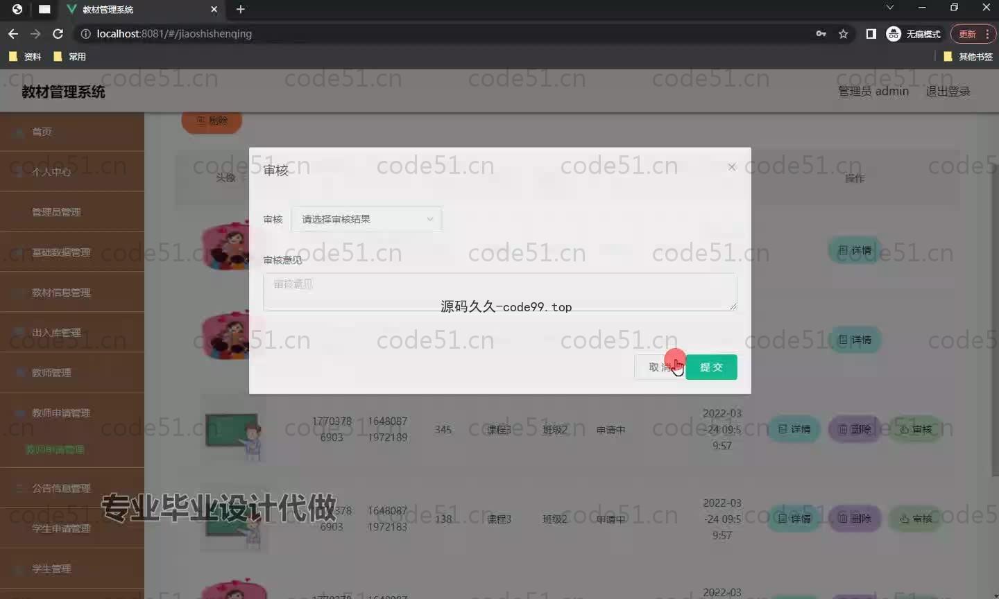Viewport: 999px width, 599px height.
Task: Expand 学生申请管理 in the sidebar
Action: [72, 528]
